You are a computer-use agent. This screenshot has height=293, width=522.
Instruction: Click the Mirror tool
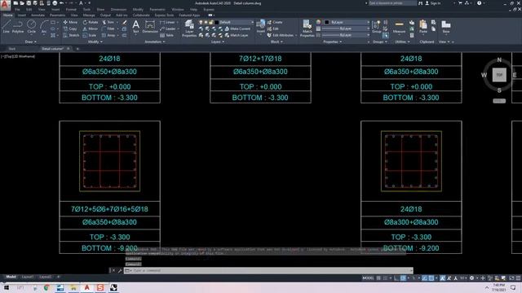(x=91, y=29)
